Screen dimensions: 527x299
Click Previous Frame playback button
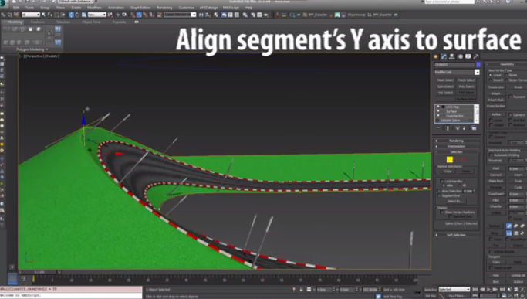click(482, 289)
